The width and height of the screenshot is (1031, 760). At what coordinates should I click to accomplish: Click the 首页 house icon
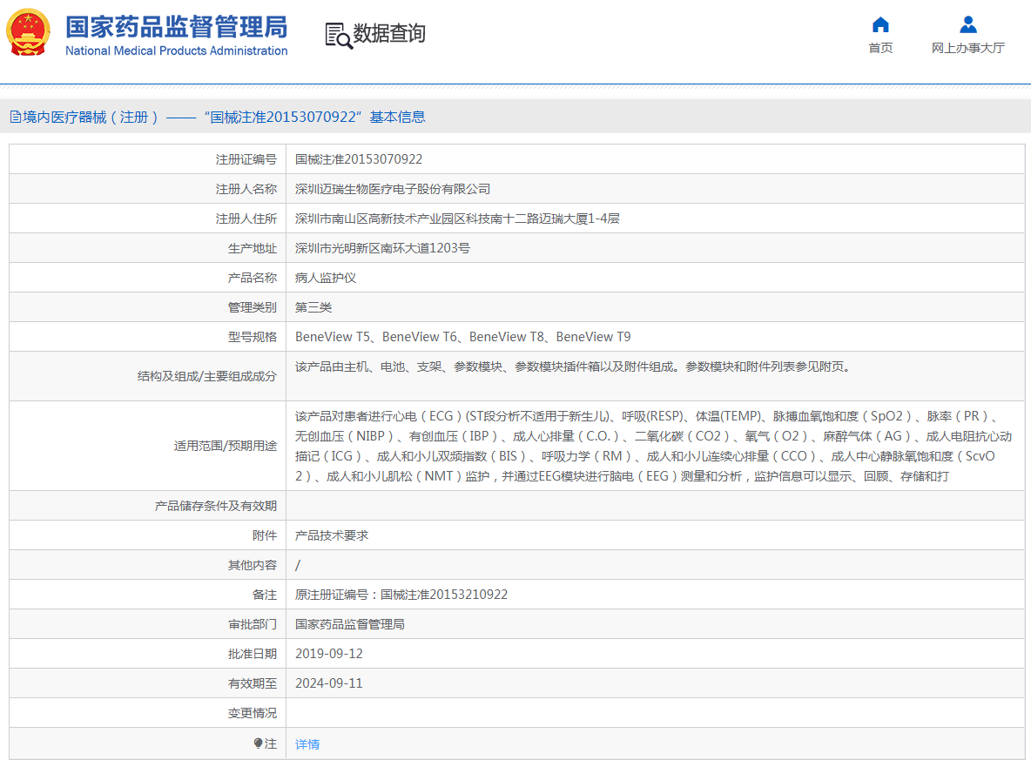point(880,24)
